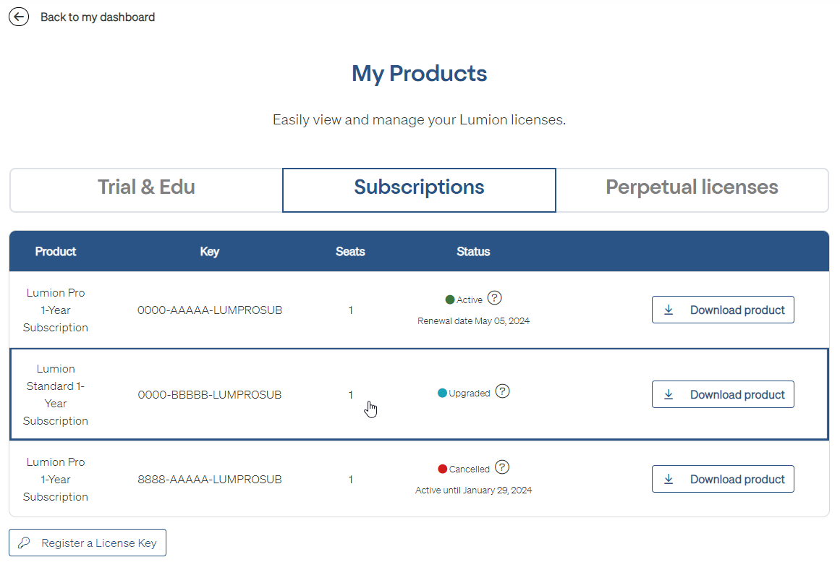Screen dimensions: 840x565
Task: Download product for the Cancelled Lumion Pro subscription
Action: pos(723,479)
